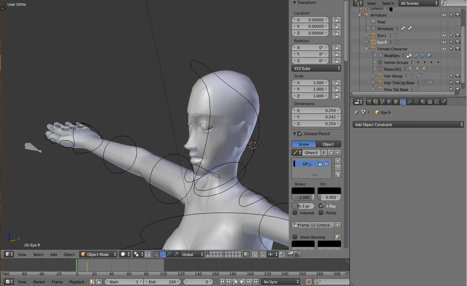Toggle GP_L layer lock icon
Image resolution: width=467 pixels, height=286 pixels.
(320, 164)
